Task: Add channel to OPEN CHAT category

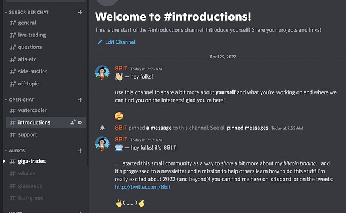Action: point(80,100)
